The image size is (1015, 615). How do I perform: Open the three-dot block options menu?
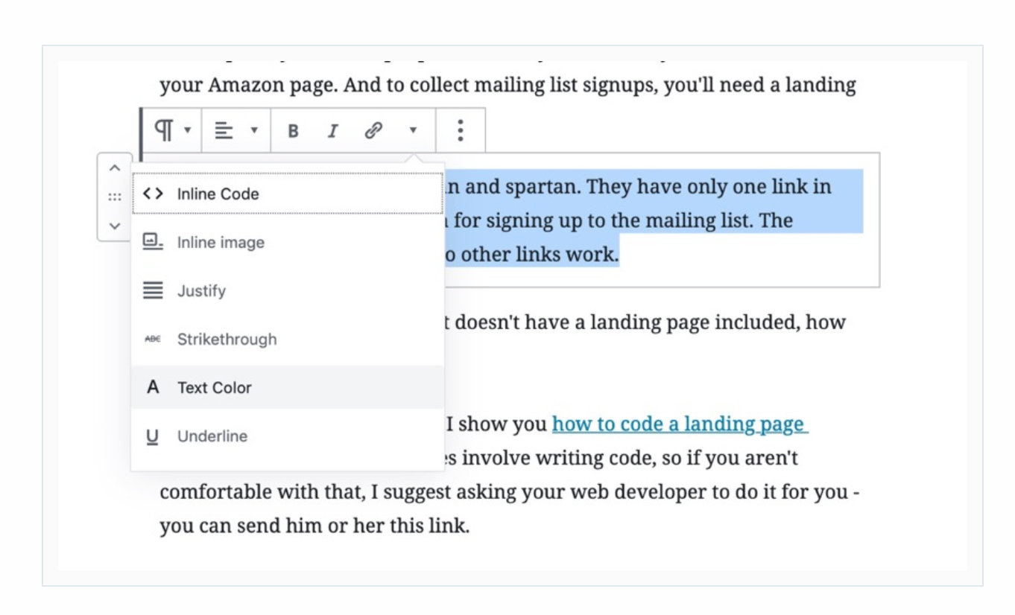(x=461, y=130)
